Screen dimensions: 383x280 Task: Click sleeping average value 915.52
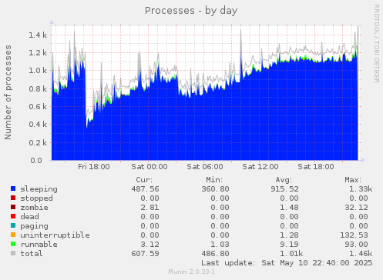[x=284, y=189]
